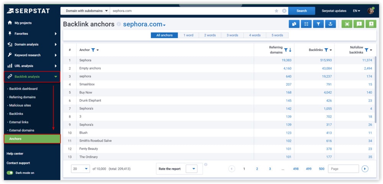Open Referring domains in sidebar
The width and height of the screenshot is (383, 184).
click(x=22, y=97)
